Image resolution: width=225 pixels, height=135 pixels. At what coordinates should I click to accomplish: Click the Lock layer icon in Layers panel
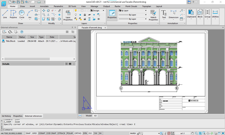(85, 15)
